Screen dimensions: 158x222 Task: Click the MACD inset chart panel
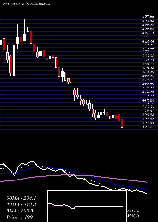[87, 206]
